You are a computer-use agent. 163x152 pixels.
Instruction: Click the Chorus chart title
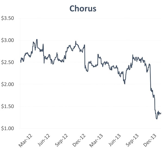83,8
